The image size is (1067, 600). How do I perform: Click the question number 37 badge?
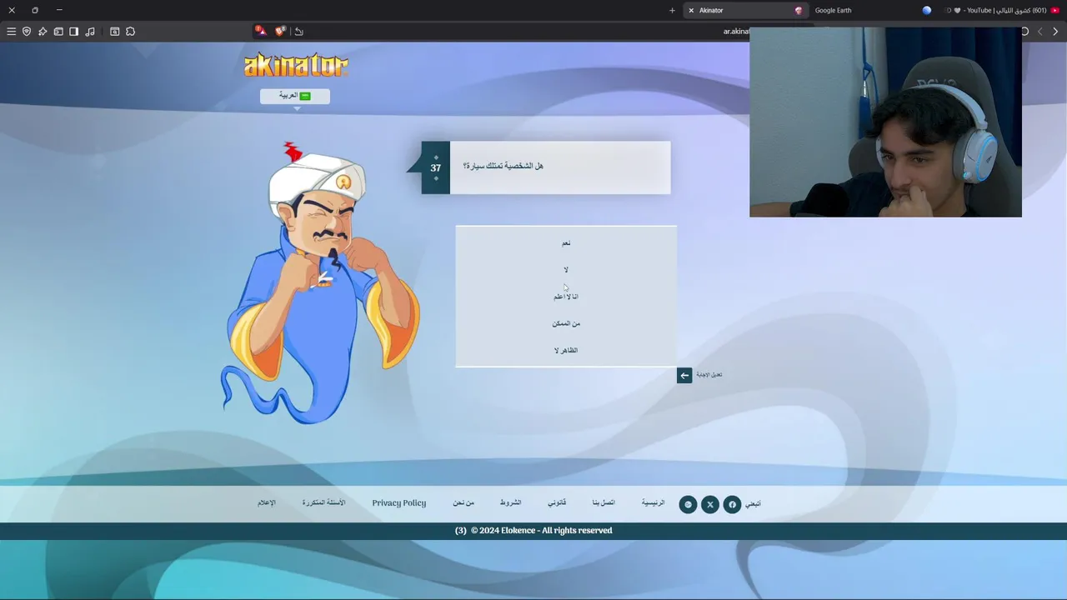435,167
